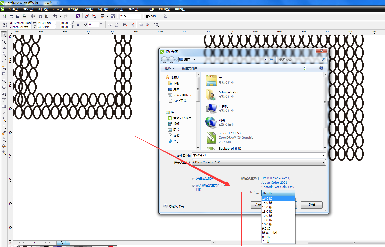Image resolution: width=385 pixels, height=247 pixels.
Task: Choose the Polygon tool
Action: pyautogui.click(x=4, y=87)
